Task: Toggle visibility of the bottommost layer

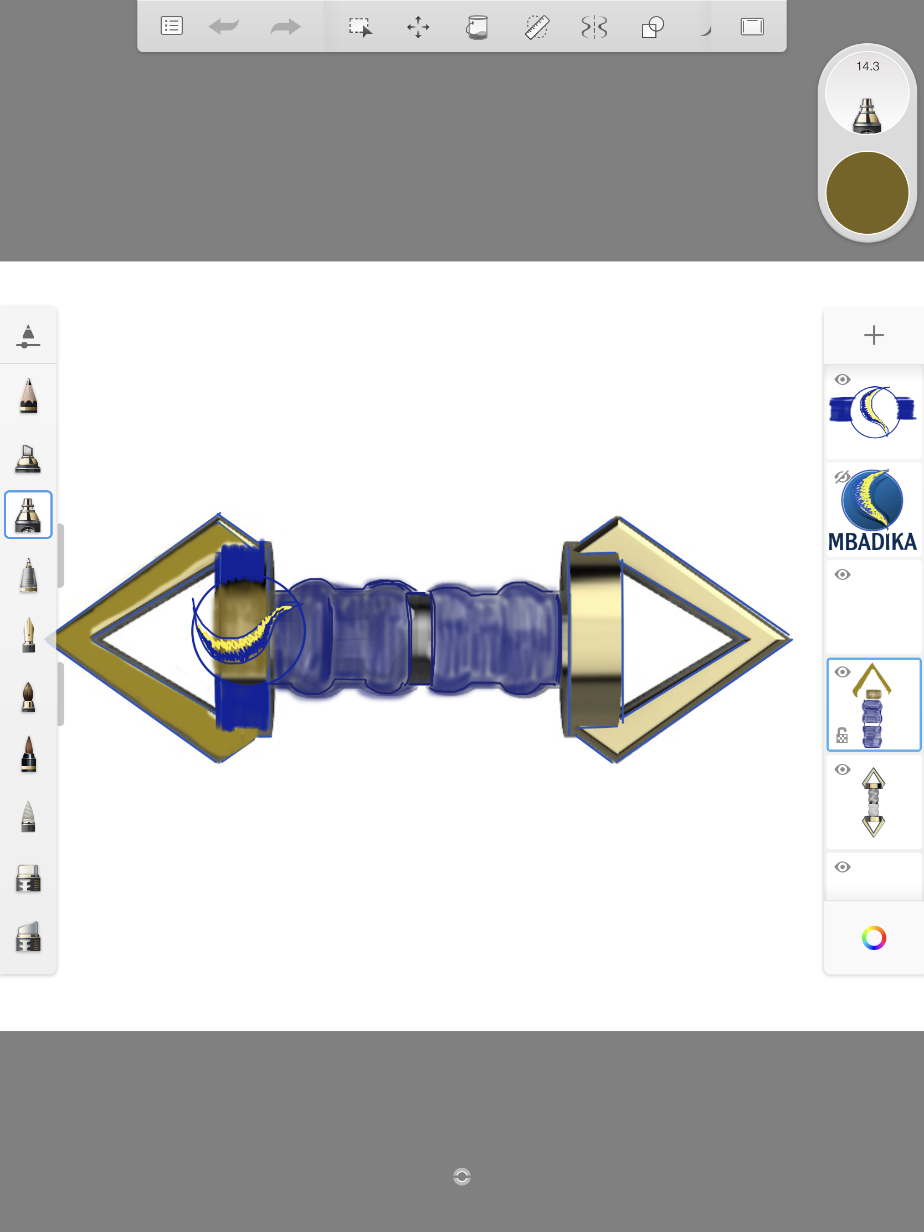Action: pyautogui.click(x=843, y=866)
